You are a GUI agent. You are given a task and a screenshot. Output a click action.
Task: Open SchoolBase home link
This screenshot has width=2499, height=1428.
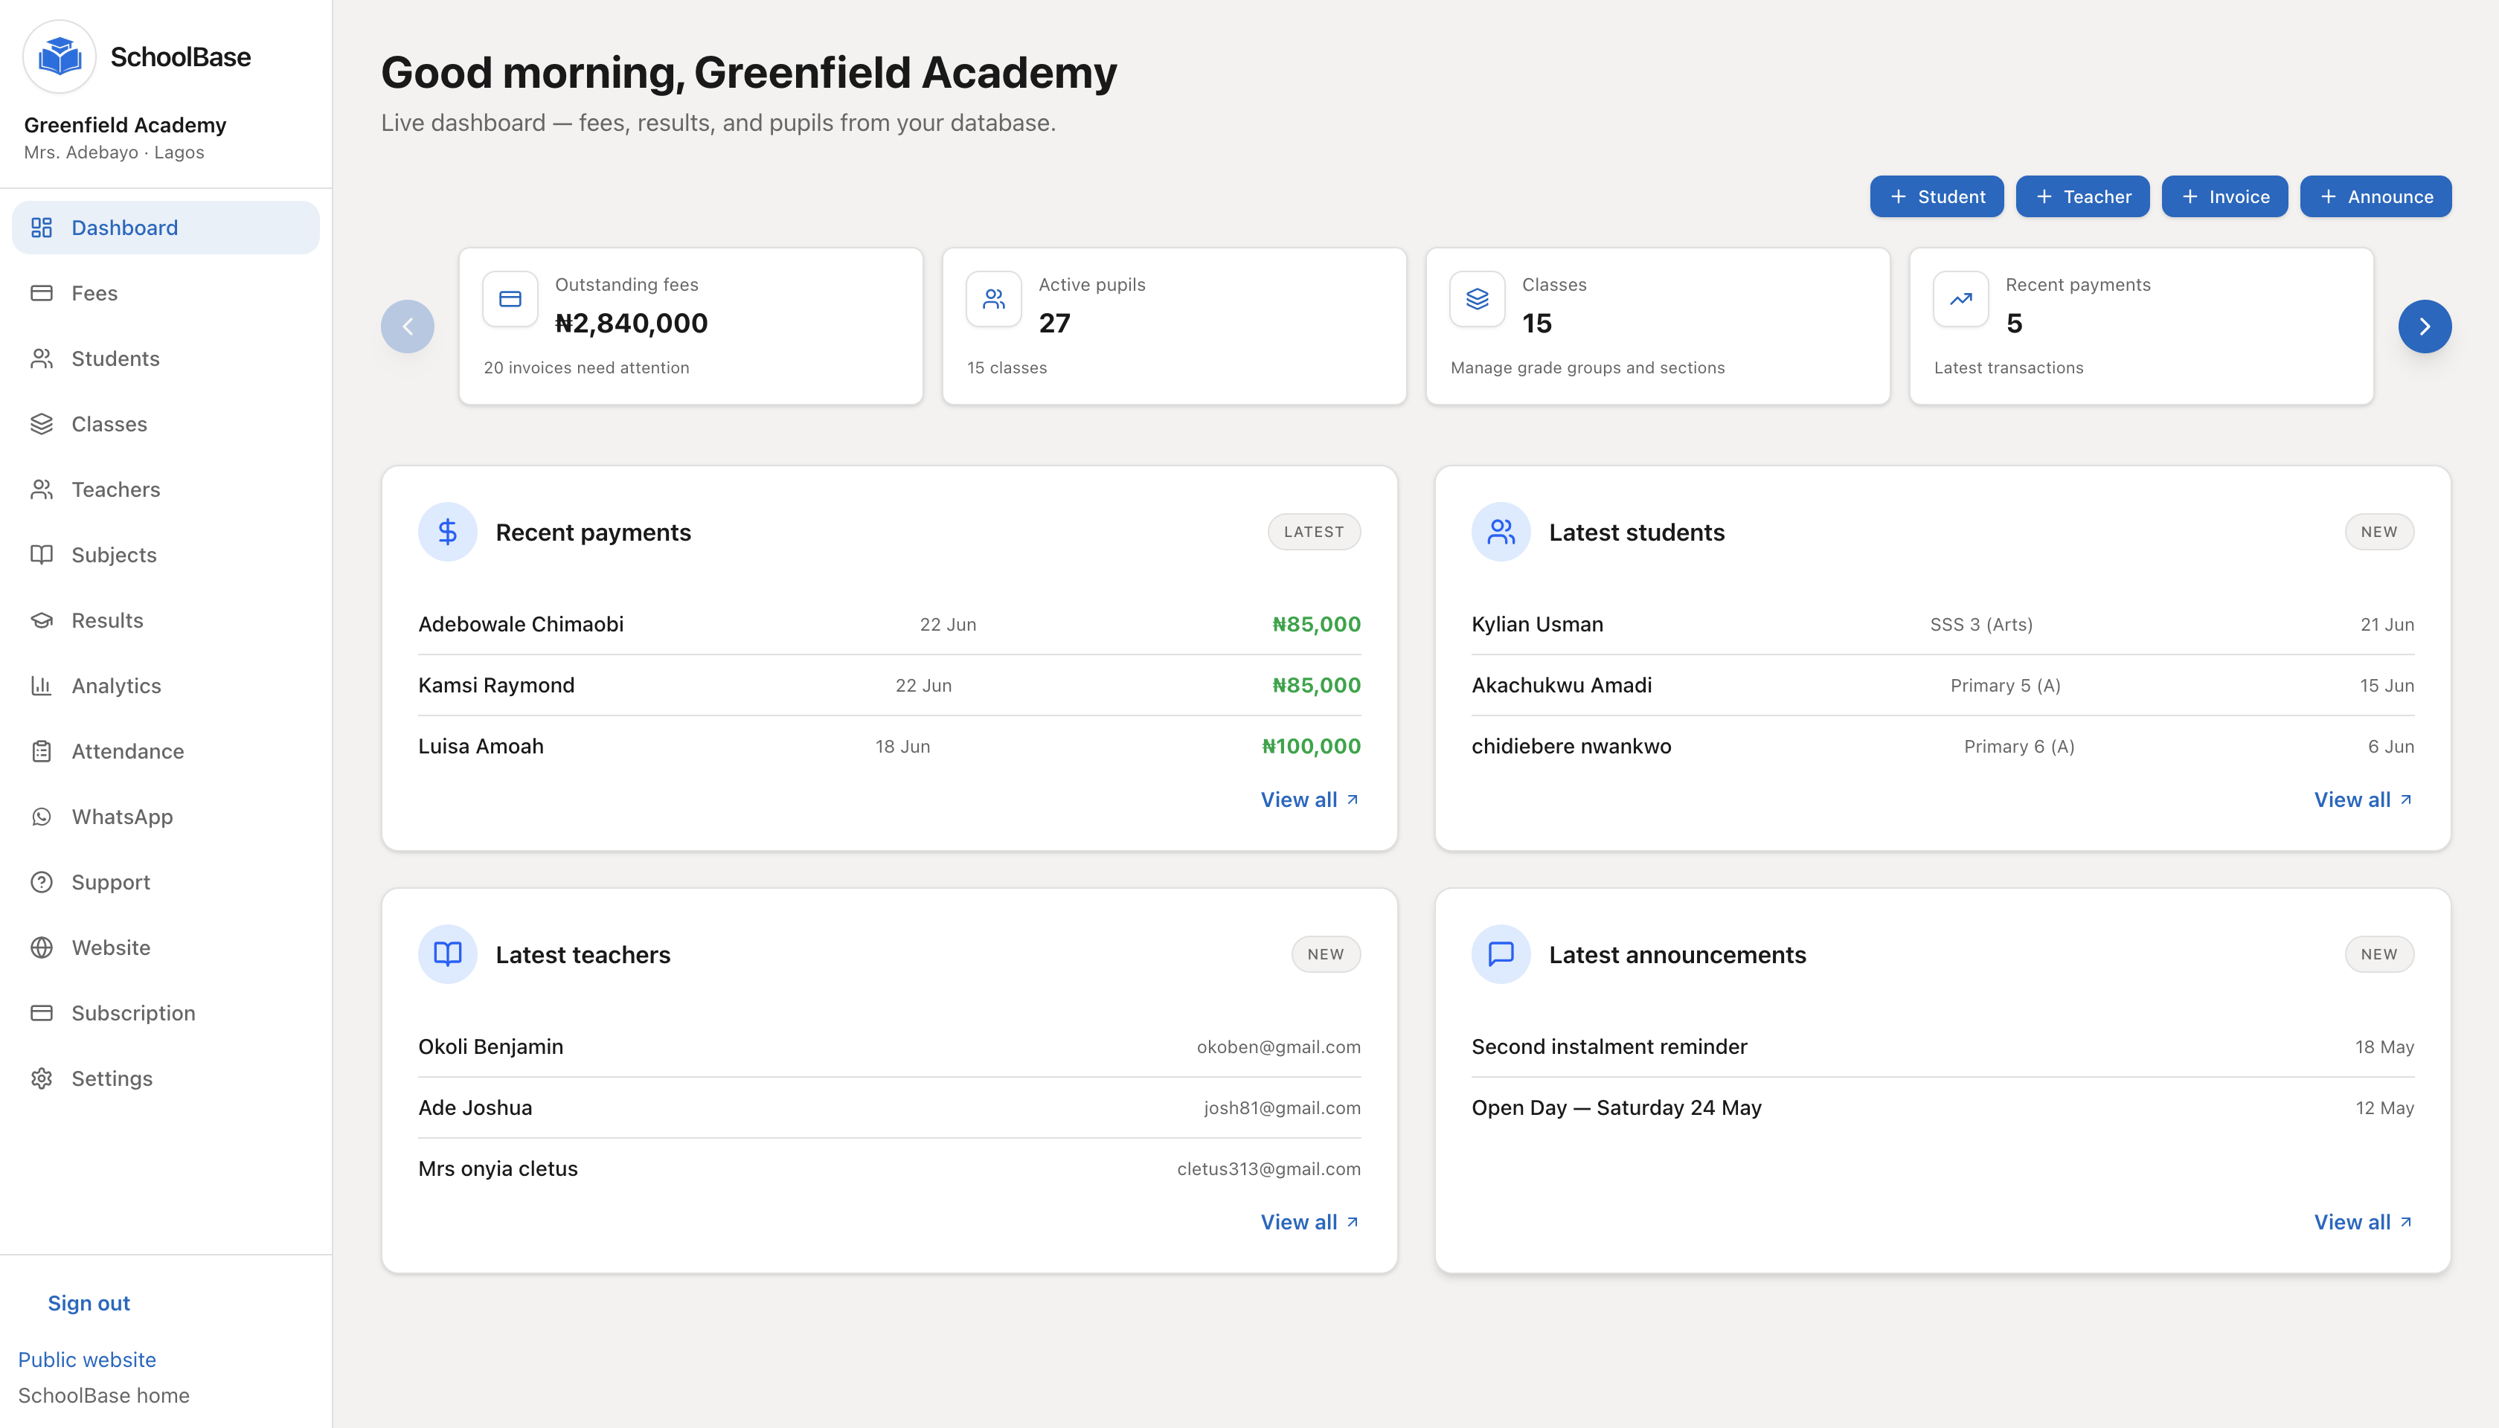[104, 1395]
